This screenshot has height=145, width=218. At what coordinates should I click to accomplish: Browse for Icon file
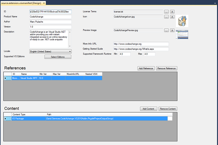166,17
